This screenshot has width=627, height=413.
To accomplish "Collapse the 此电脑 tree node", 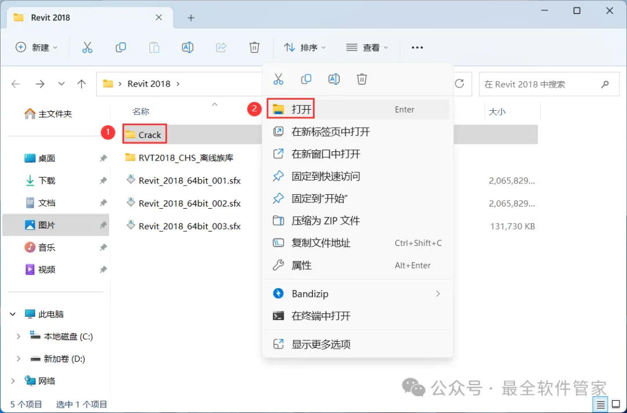I will [x=13, y=314].
